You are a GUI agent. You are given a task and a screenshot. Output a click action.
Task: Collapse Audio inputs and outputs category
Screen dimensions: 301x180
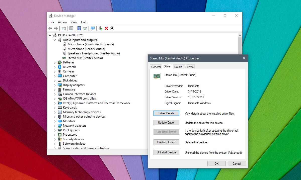pyautogui.click(x=55, y=40)
